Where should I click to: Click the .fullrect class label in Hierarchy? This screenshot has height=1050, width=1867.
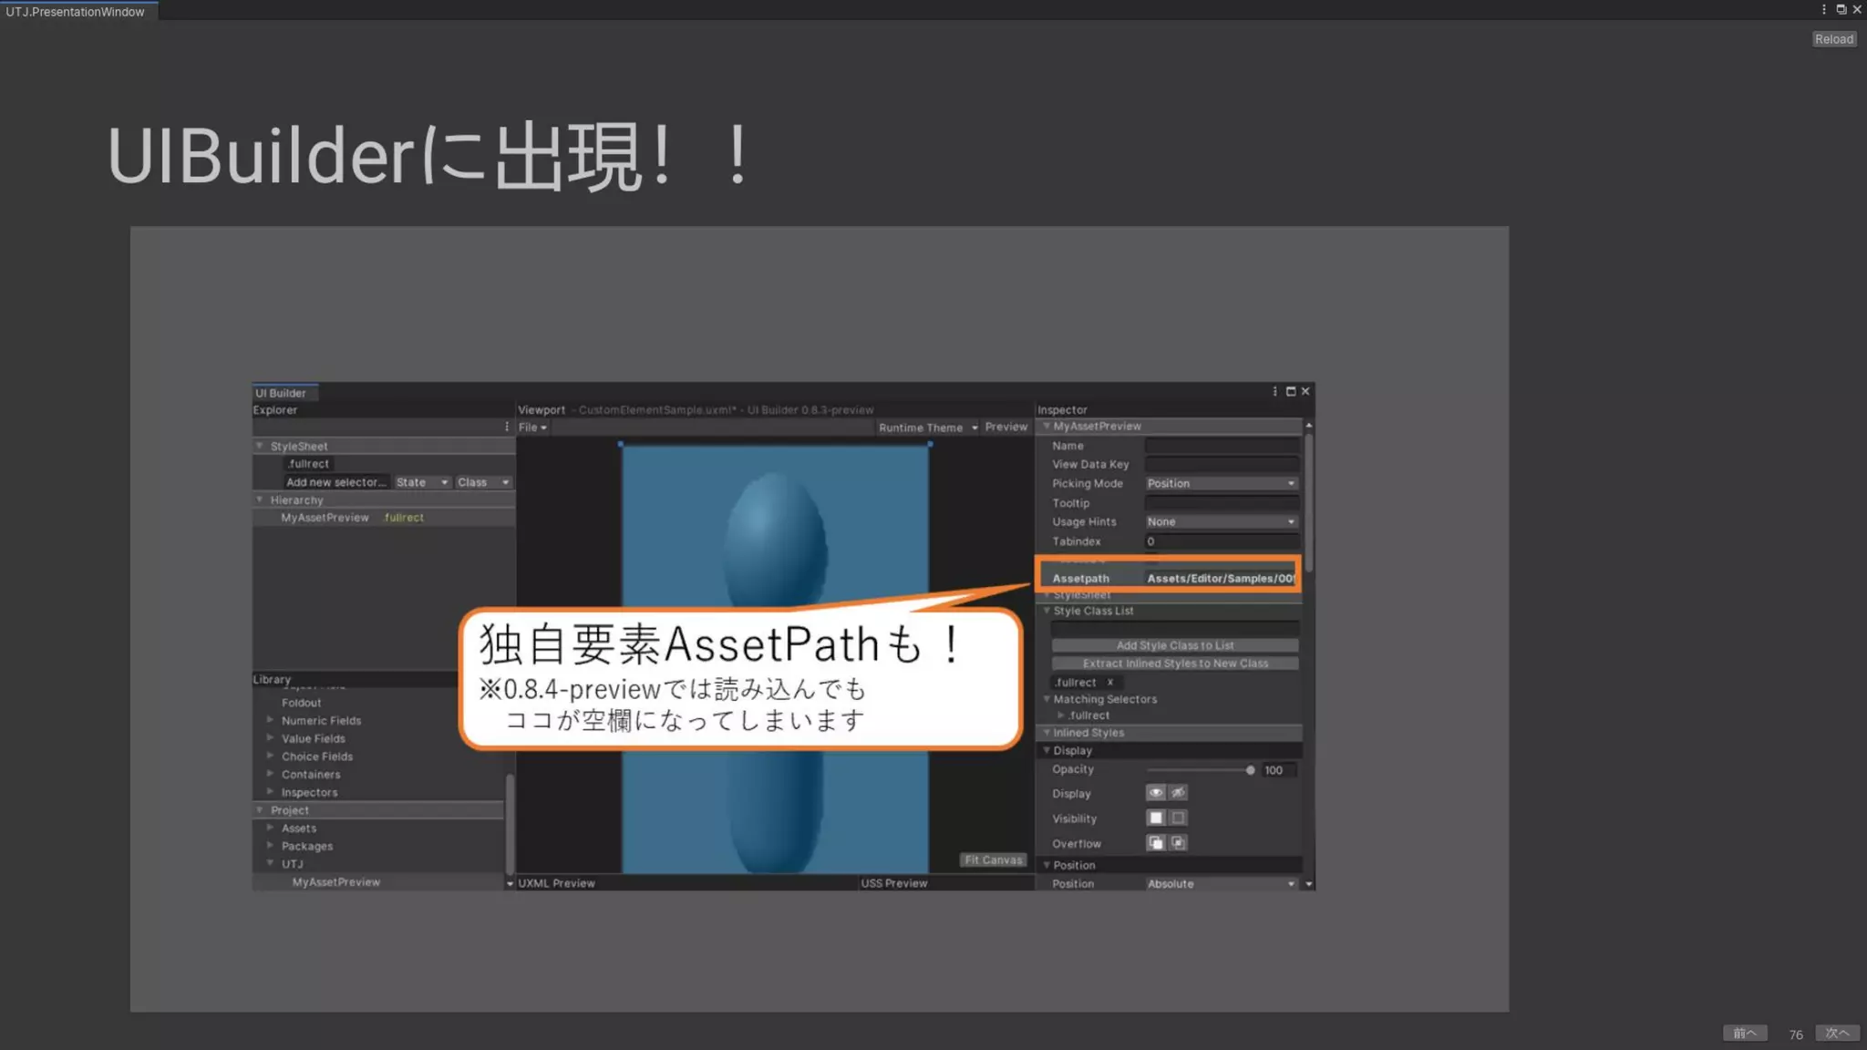pos(403,518)
